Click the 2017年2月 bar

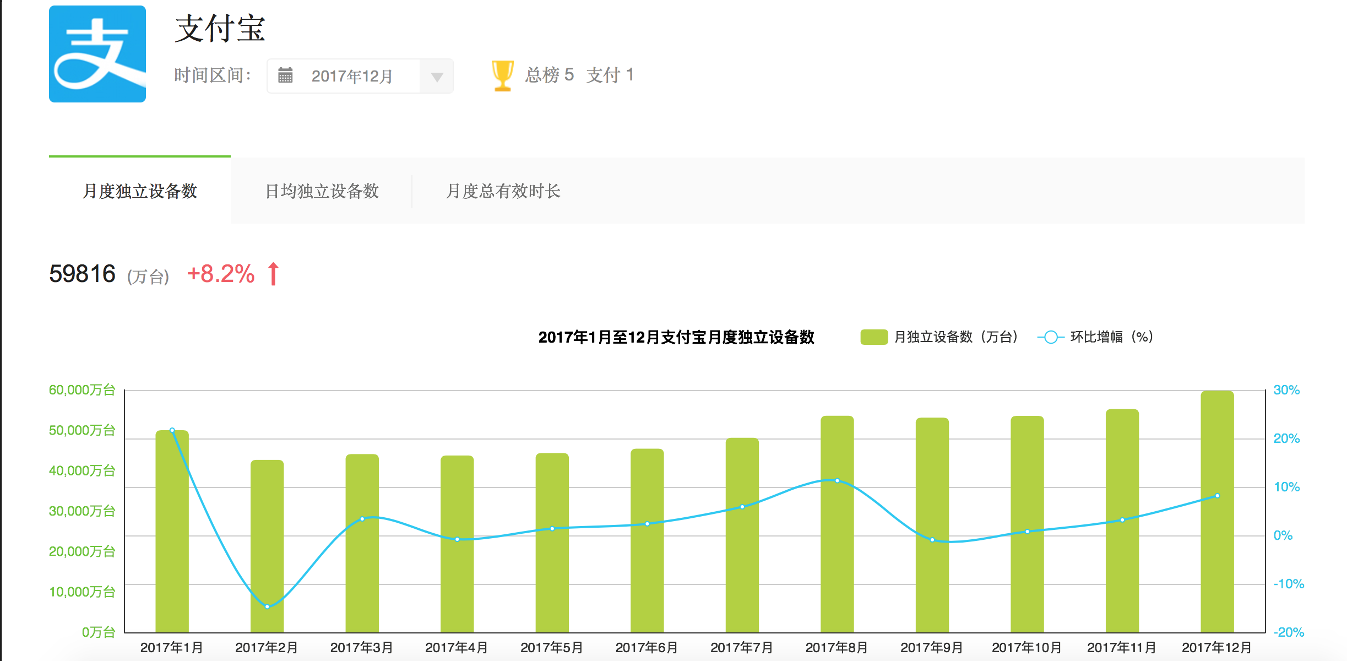(267, 546)
